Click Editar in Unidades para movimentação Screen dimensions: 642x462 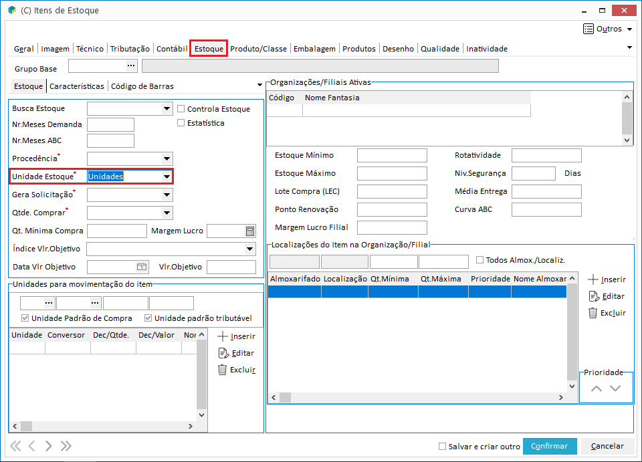coord(236,353)
